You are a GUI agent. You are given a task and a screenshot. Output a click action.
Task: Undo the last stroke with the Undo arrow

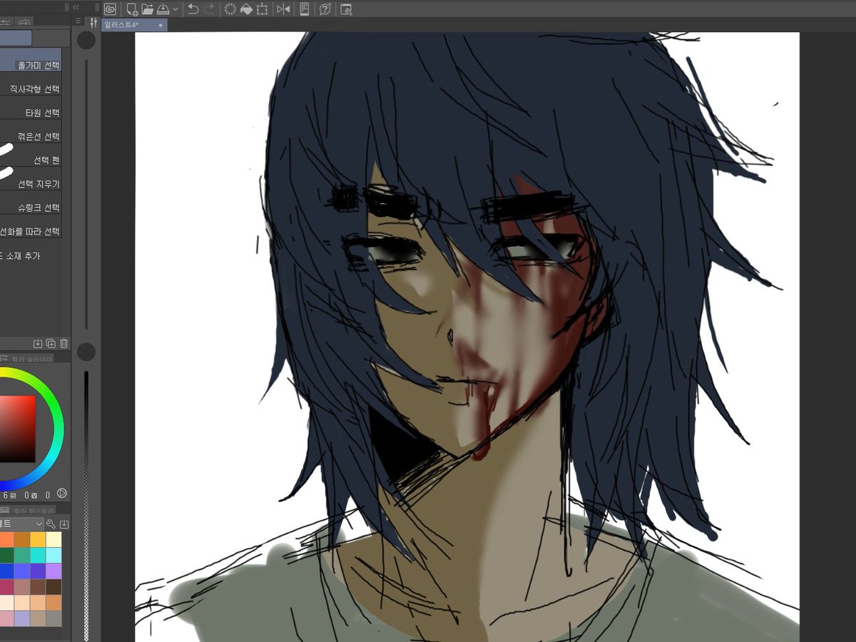pos(193,9)
